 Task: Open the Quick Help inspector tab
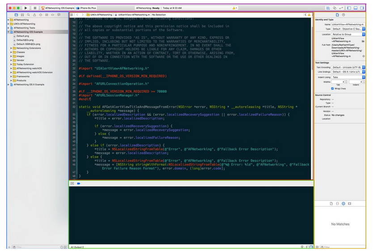click(343, 15)
